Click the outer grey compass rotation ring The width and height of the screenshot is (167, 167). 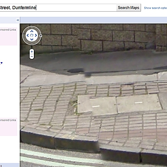(32, 27)
